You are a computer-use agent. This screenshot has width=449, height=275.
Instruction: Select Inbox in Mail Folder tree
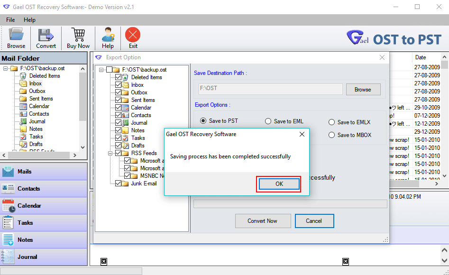(35, 83)
